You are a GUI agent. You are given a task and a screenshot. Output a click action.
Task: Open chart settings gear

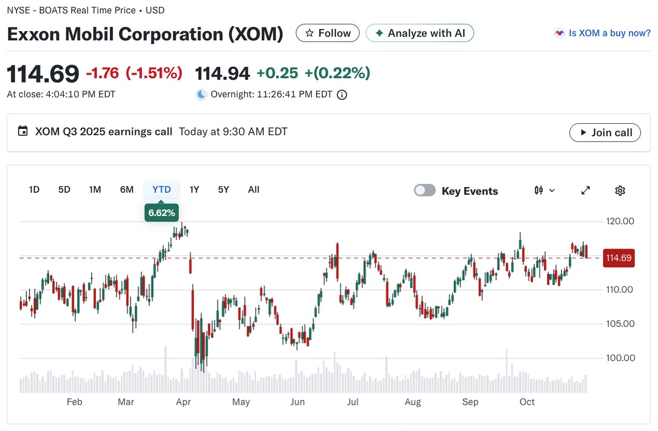point(620,190)
